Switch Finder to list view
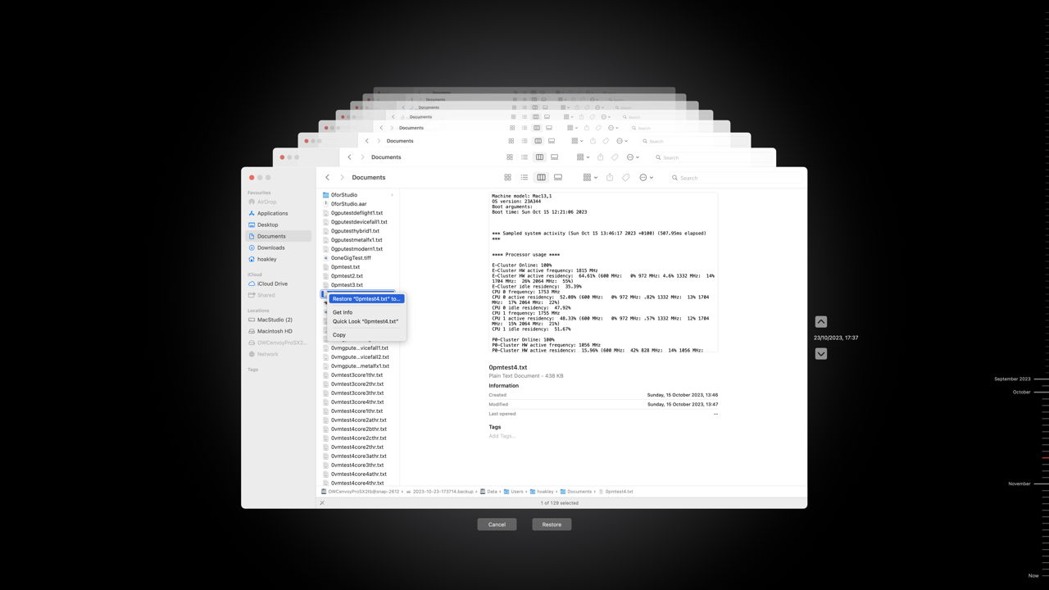The height and width of the screenshot is (590, 1049). tap(524, 178)
